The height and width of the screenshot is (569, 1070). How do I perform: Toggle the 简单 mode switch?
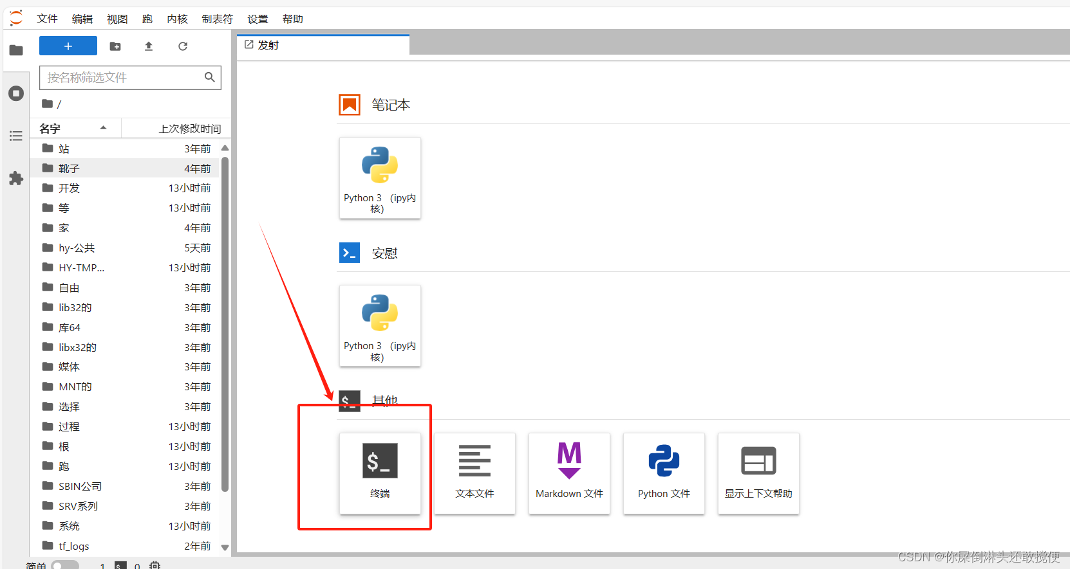[x=64, y=565]
